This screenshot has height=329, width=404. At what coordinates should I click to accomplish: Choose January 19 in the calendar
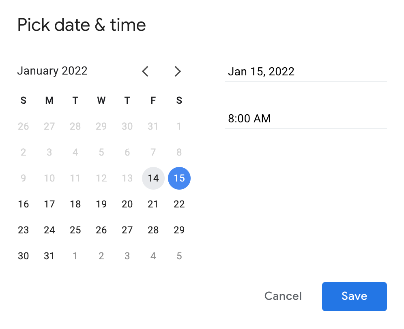coord(101,204)
